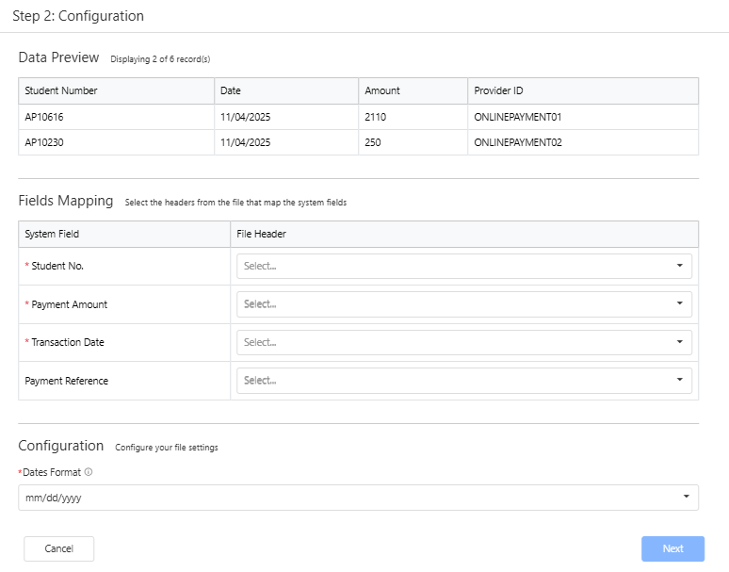Viewport: 729px width, 572px height.
Task: Click the ONLINEPAYMENT02 provider cell
Action: coord(518,142)
